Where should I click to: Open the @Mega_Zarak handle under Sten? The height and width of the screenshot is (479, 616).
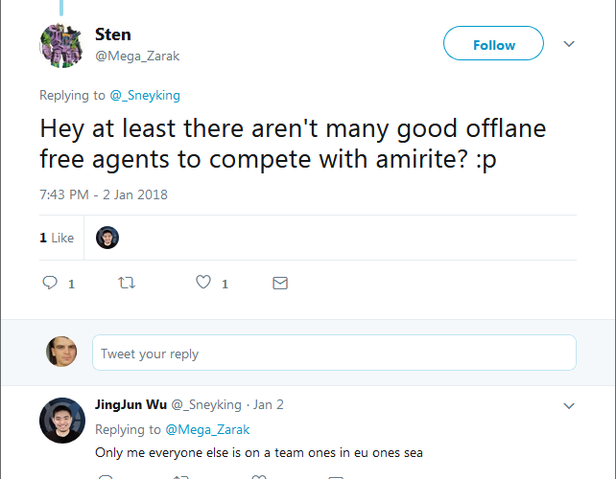click(137, 57)
